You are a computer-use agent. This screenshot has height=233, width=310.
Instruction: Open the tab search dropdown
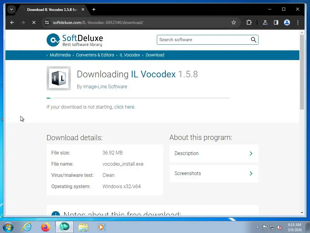pos(12,9)
